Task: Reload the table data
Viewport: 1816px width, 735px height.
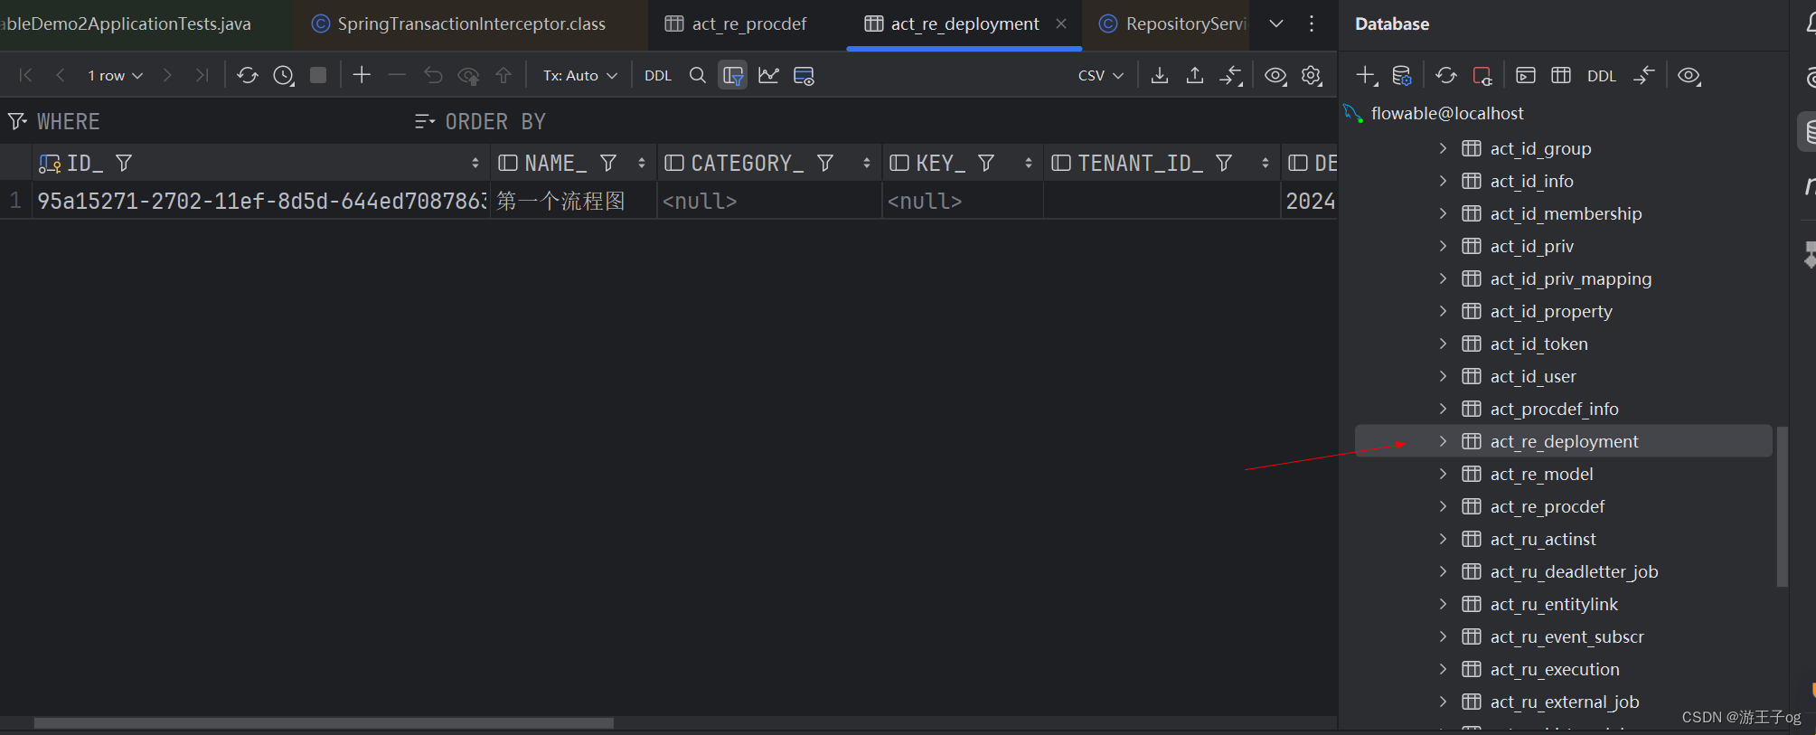Action: click(247, 75)
